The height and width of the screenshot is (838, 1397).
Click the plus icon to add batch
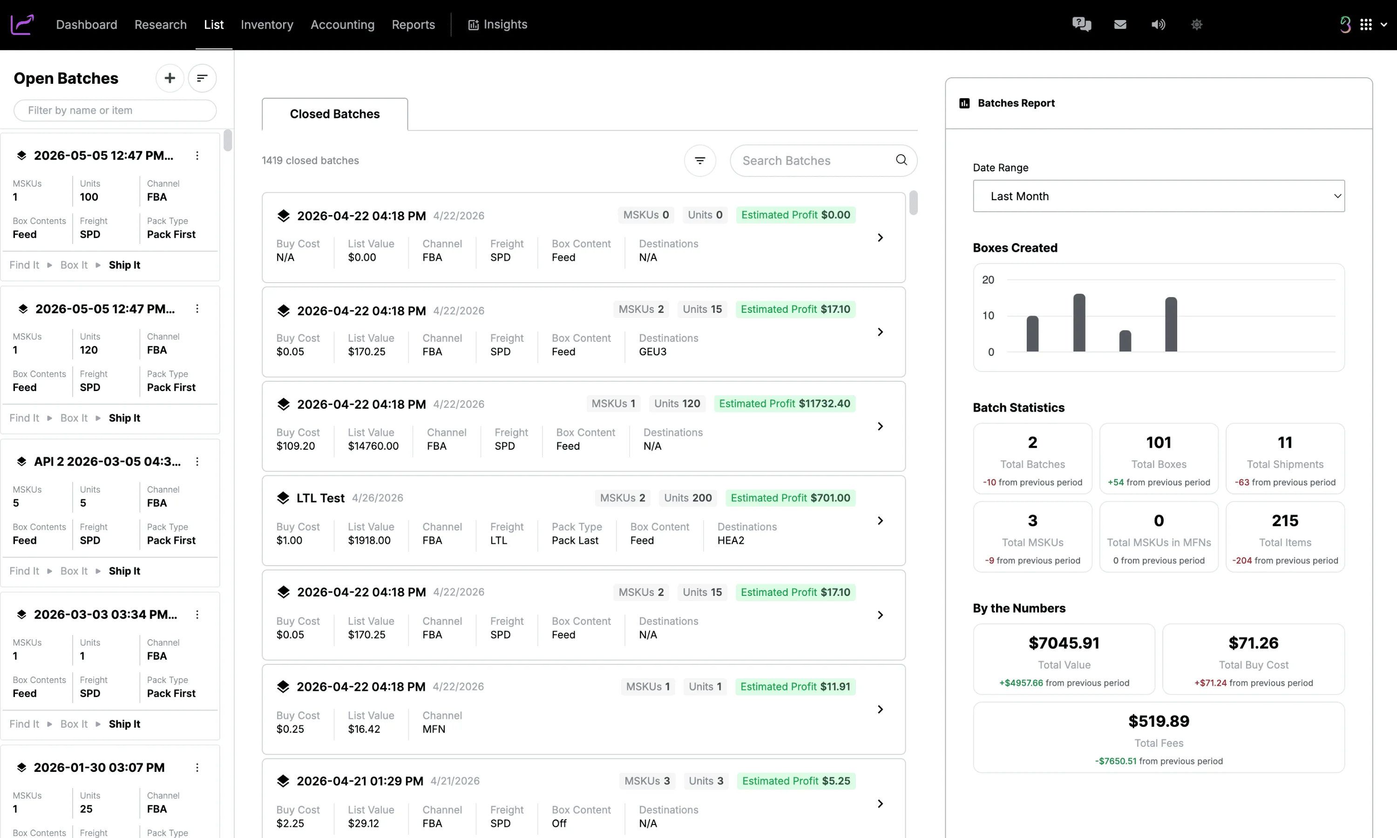pyautogui.click(x=170, y=78)
